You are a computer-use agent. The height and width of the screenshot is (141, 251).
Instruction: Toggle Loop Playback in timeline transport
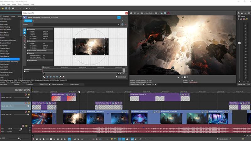37,139
